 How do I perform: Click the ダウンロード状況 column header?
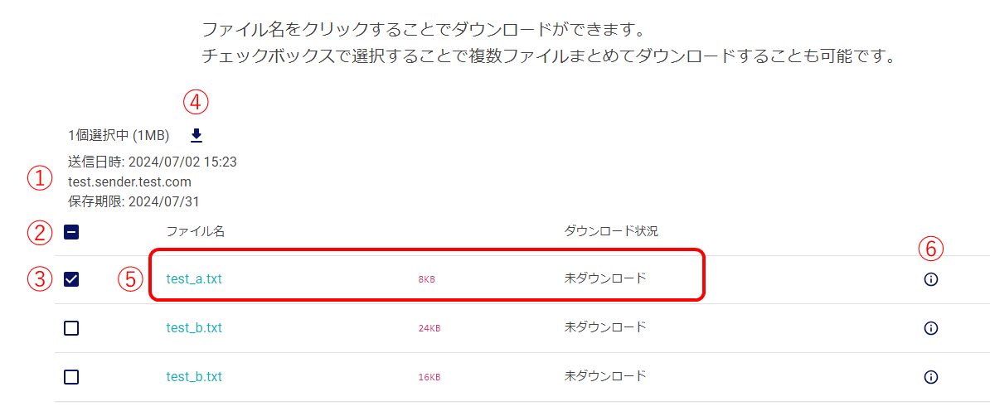click(611, 231)
